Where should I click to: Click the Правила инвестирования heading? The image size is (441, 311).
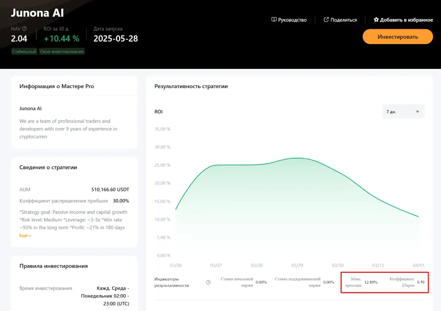click(x=53, y=266)
